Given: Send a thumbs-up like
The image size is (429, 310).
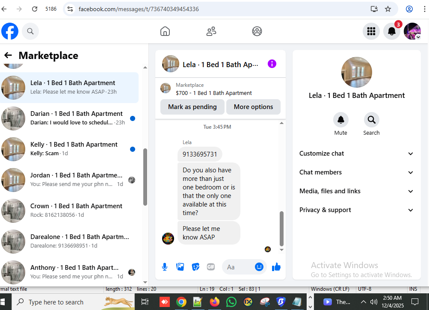Looking at the screenshot, I should [276, 267].
